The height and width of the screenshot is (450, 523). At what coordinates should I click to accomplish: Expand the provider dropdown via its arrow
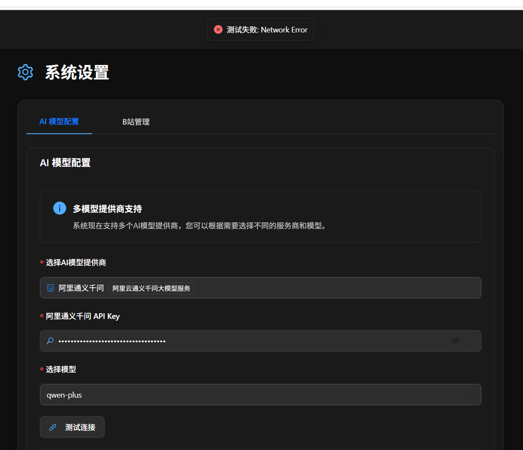[x=472, y=288]
